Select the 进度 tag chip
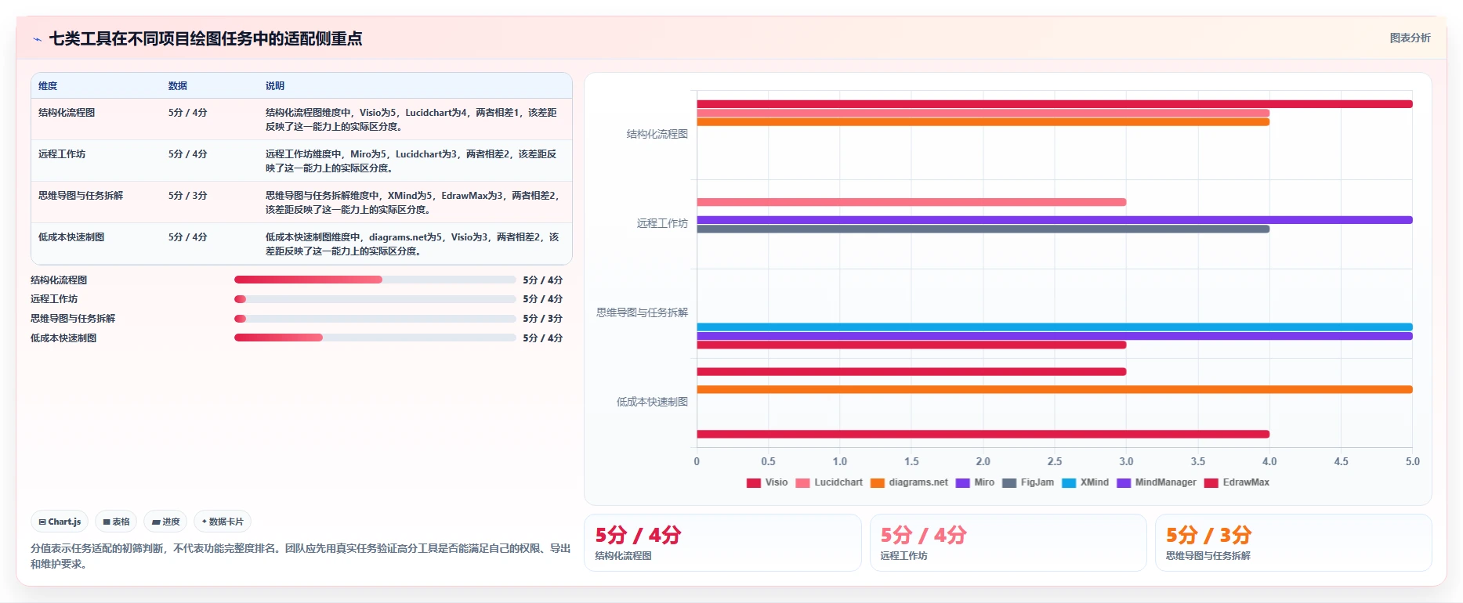This screenshot has height=603, width=1463. click(x=165, y=522)
